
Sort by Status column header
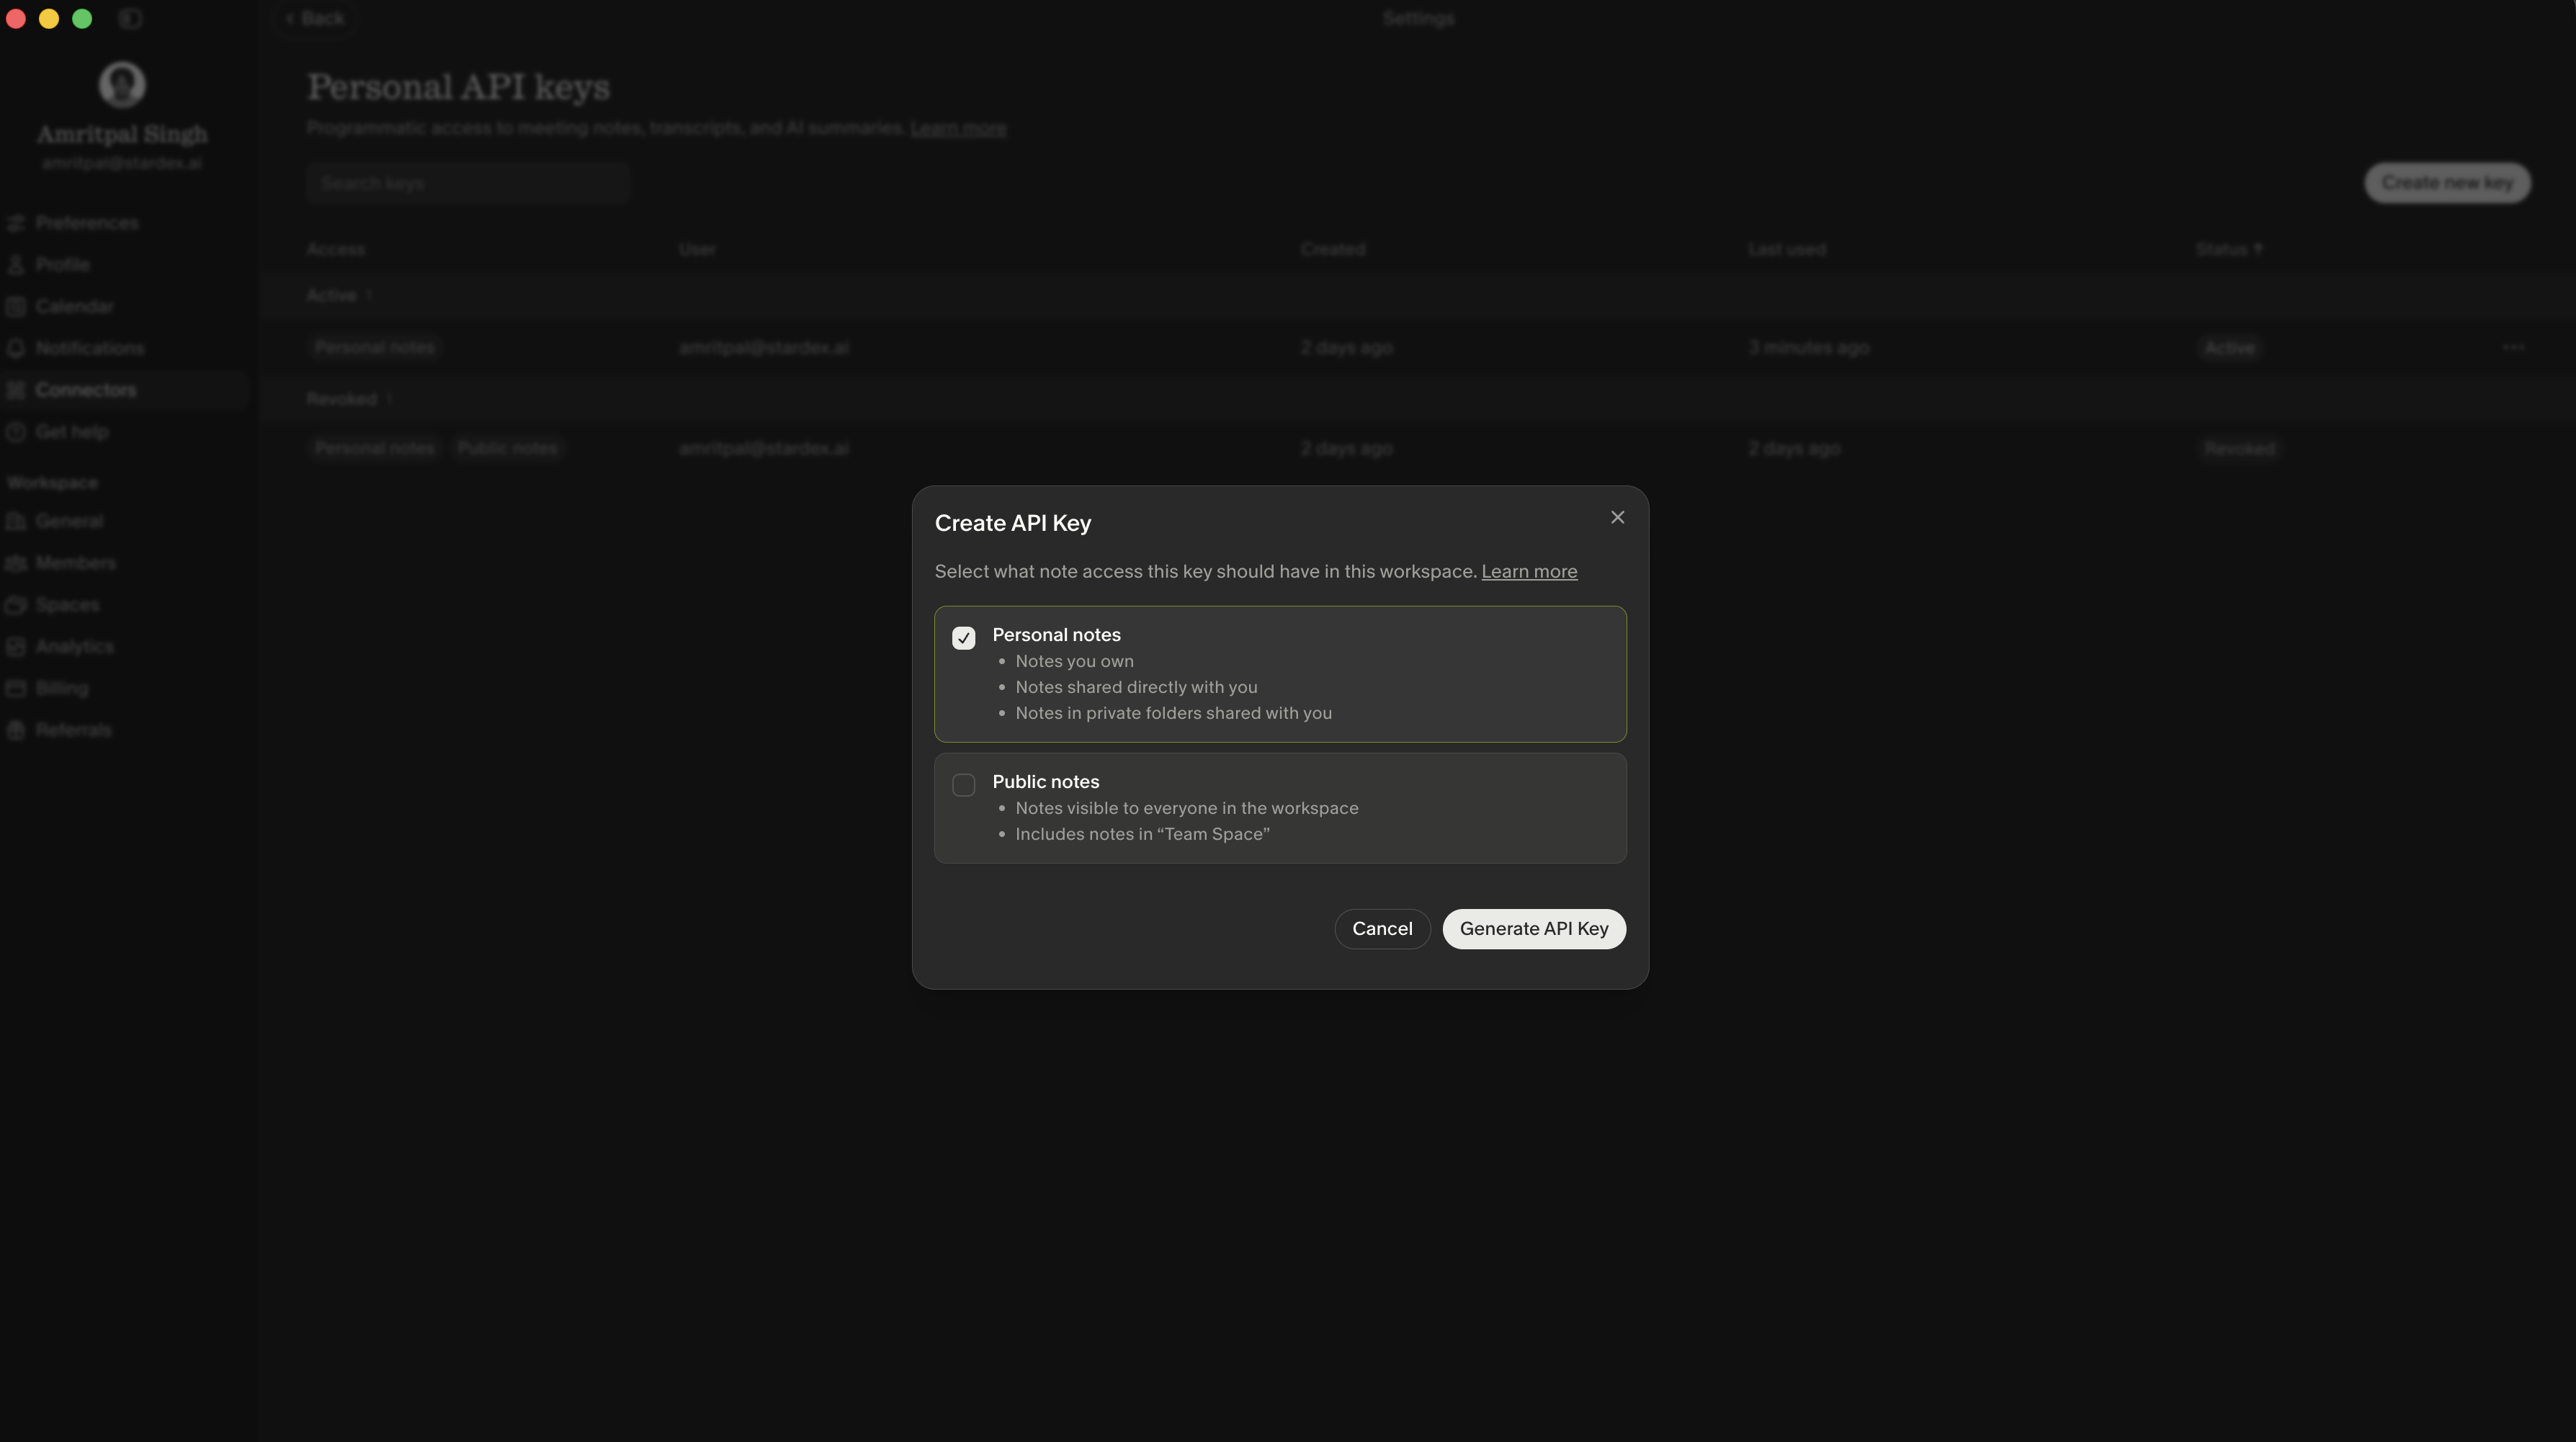coord(2228,249)
